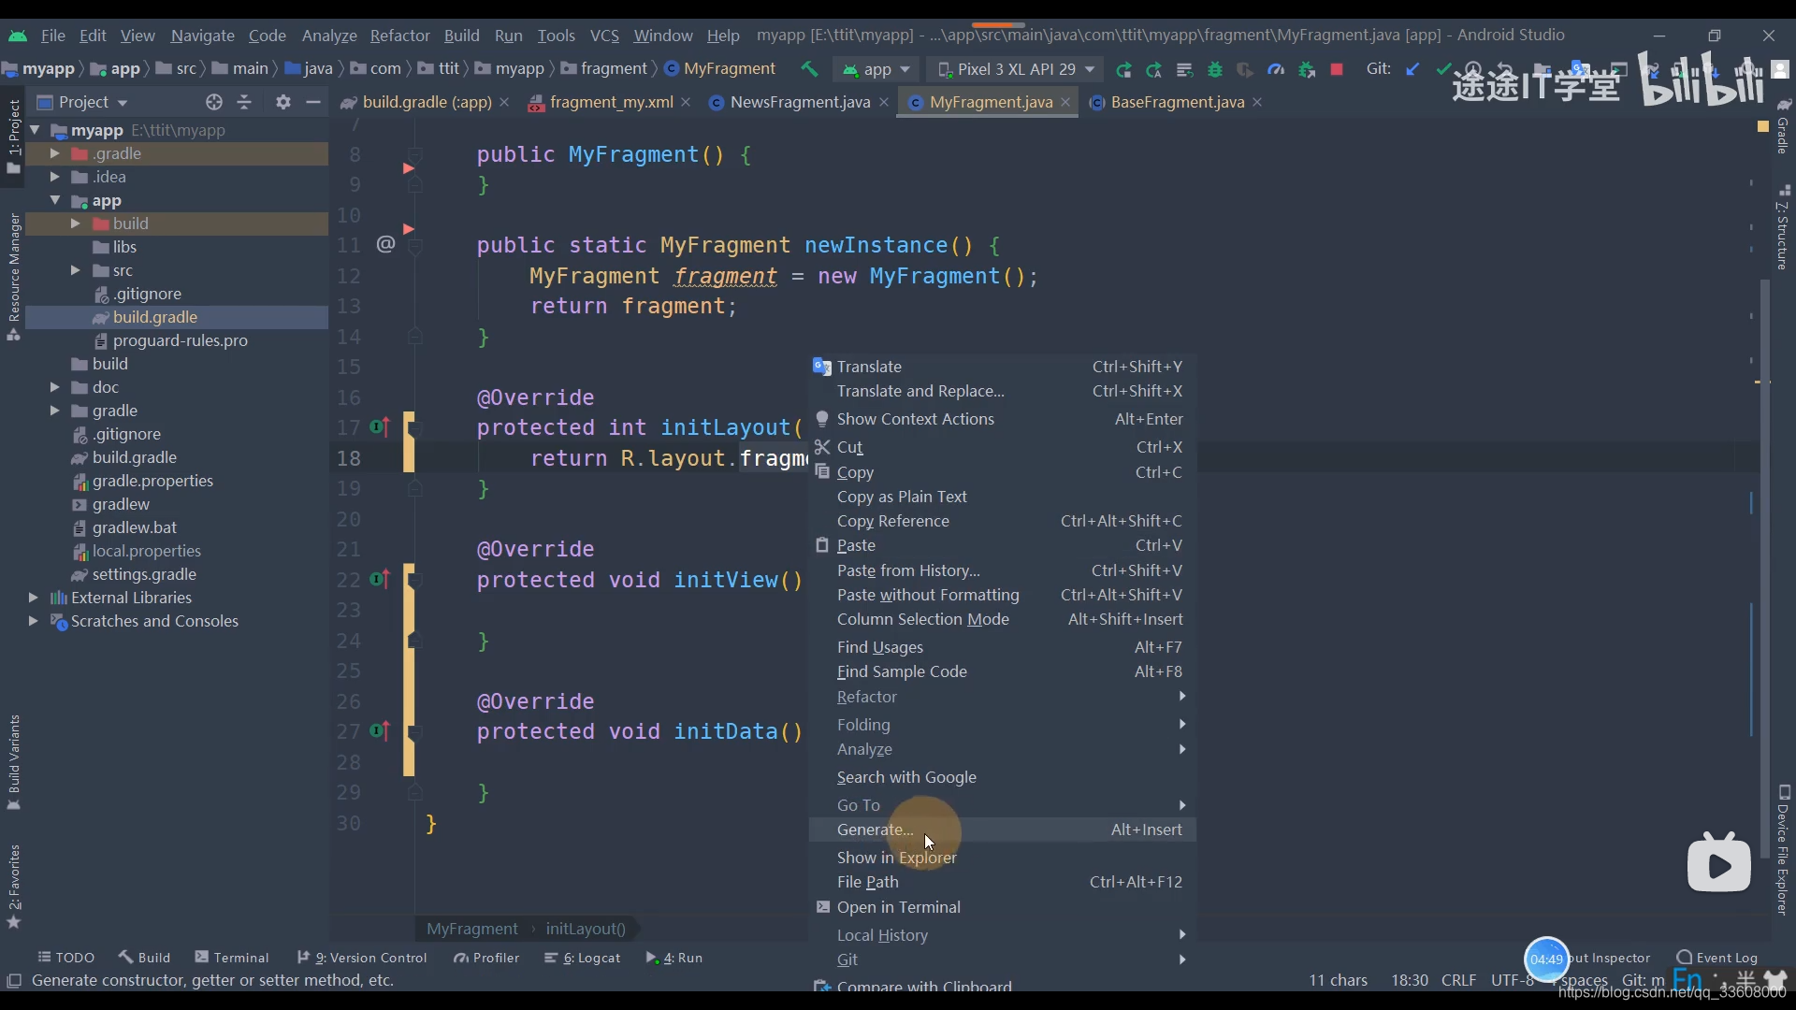
Task: Collapse the app module folder
Action: (x=54, y=200)
